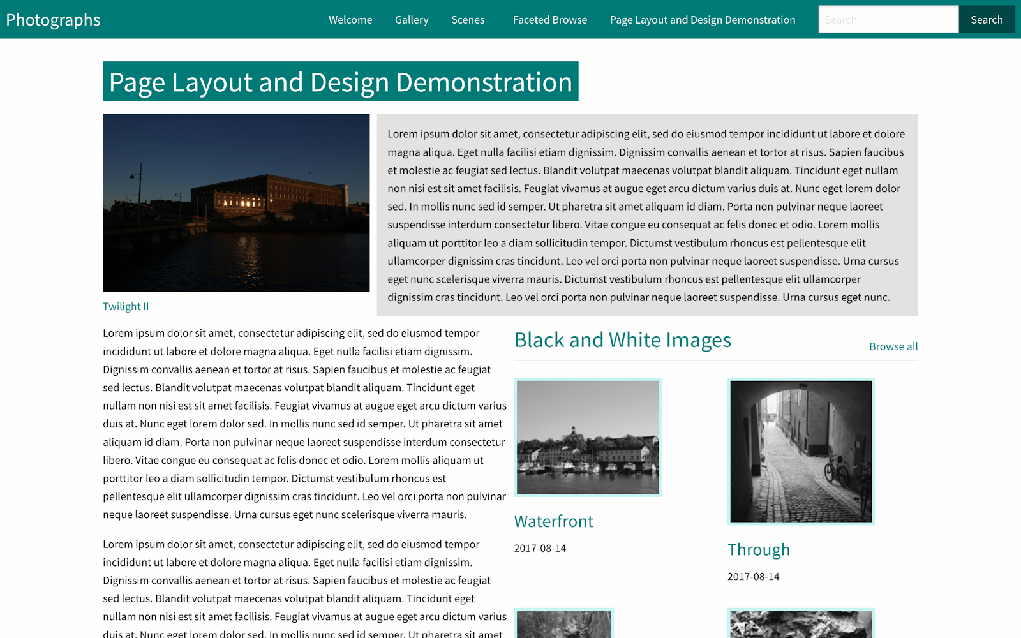Follow the Twilight II caption link
This screenshot has width=1021, height=638.
pyautogui.click(x=126, y=306)
